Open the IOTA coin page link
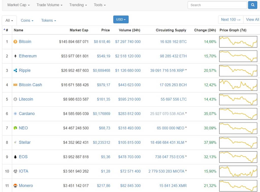The width and height of the screenshot is (260, 192). coord(24,171)
